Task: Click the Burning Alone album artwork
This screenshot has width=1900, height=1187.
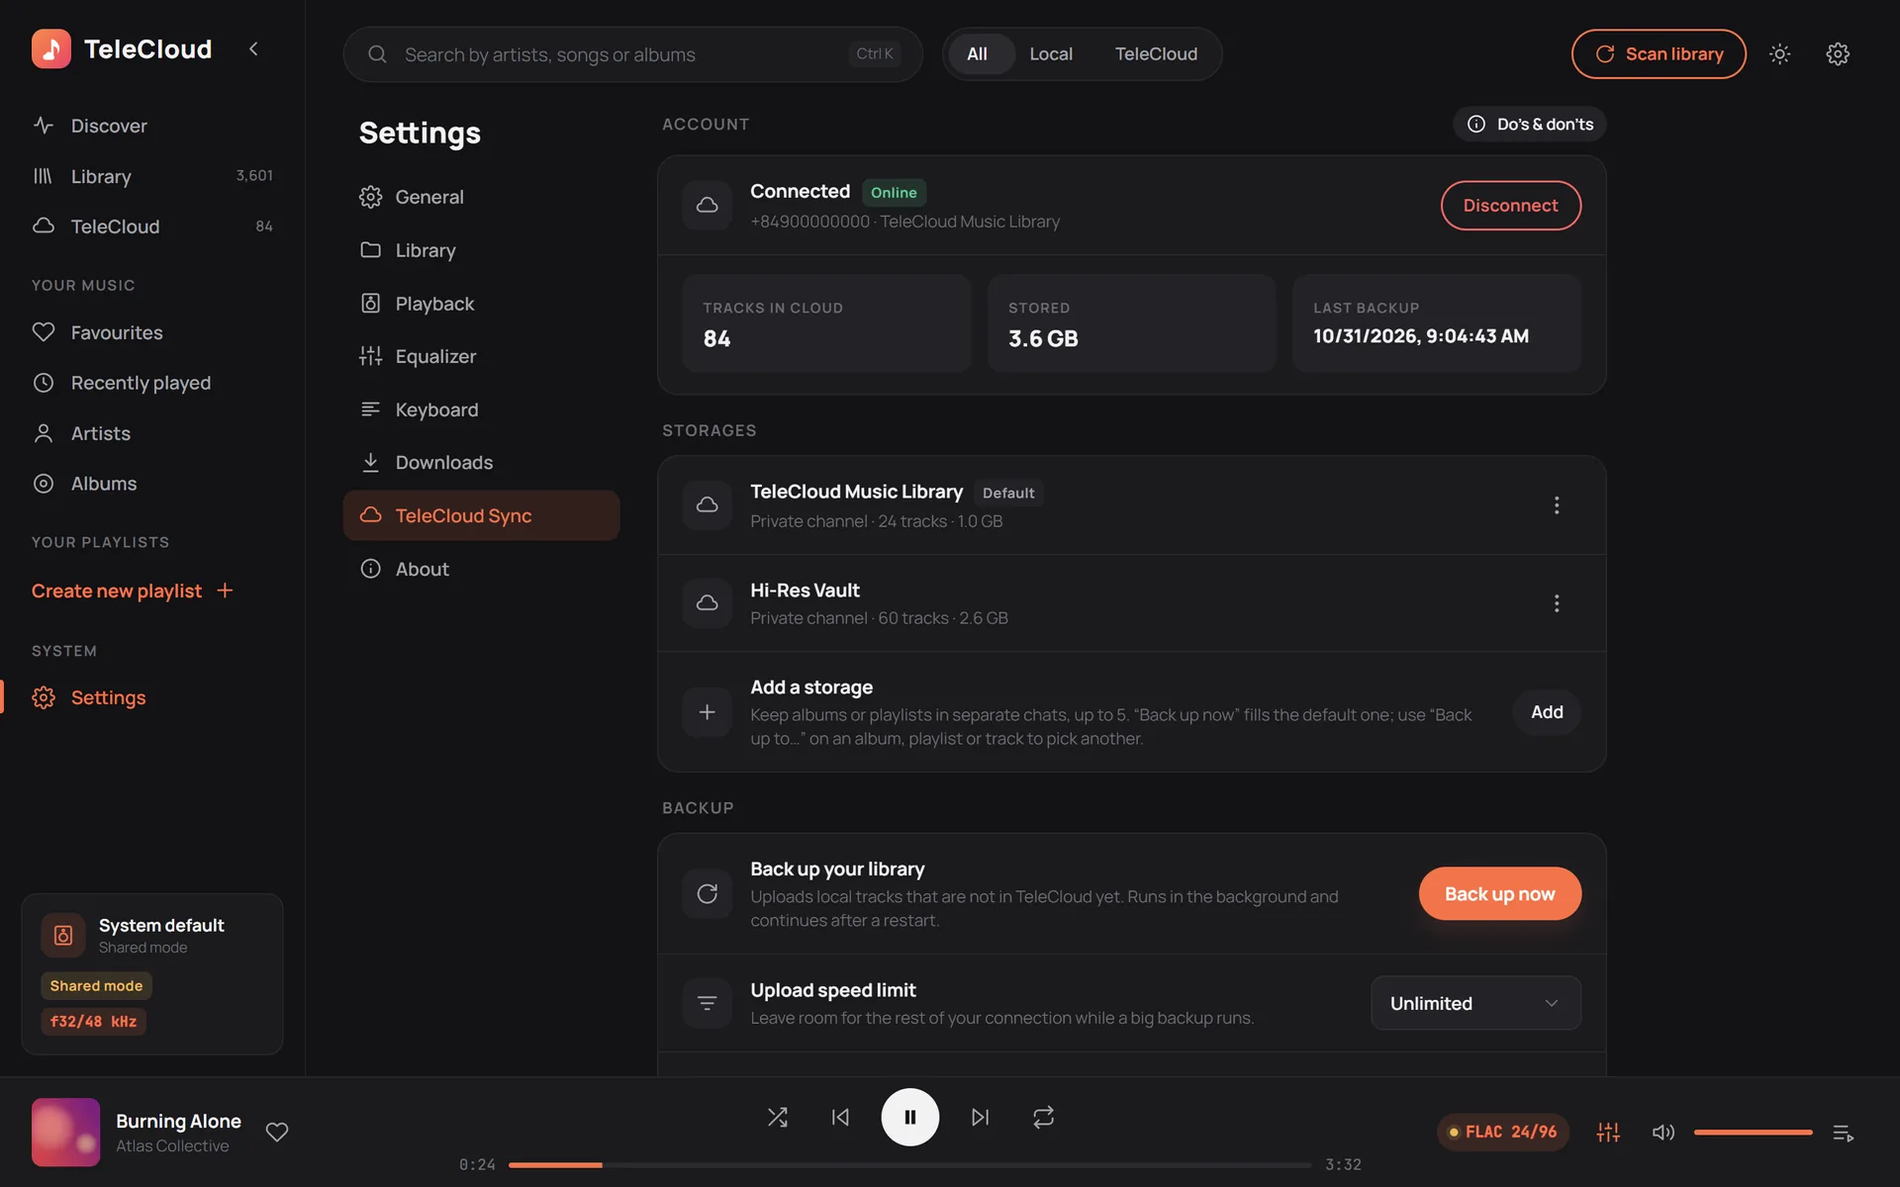Action: coord(65,1132)
